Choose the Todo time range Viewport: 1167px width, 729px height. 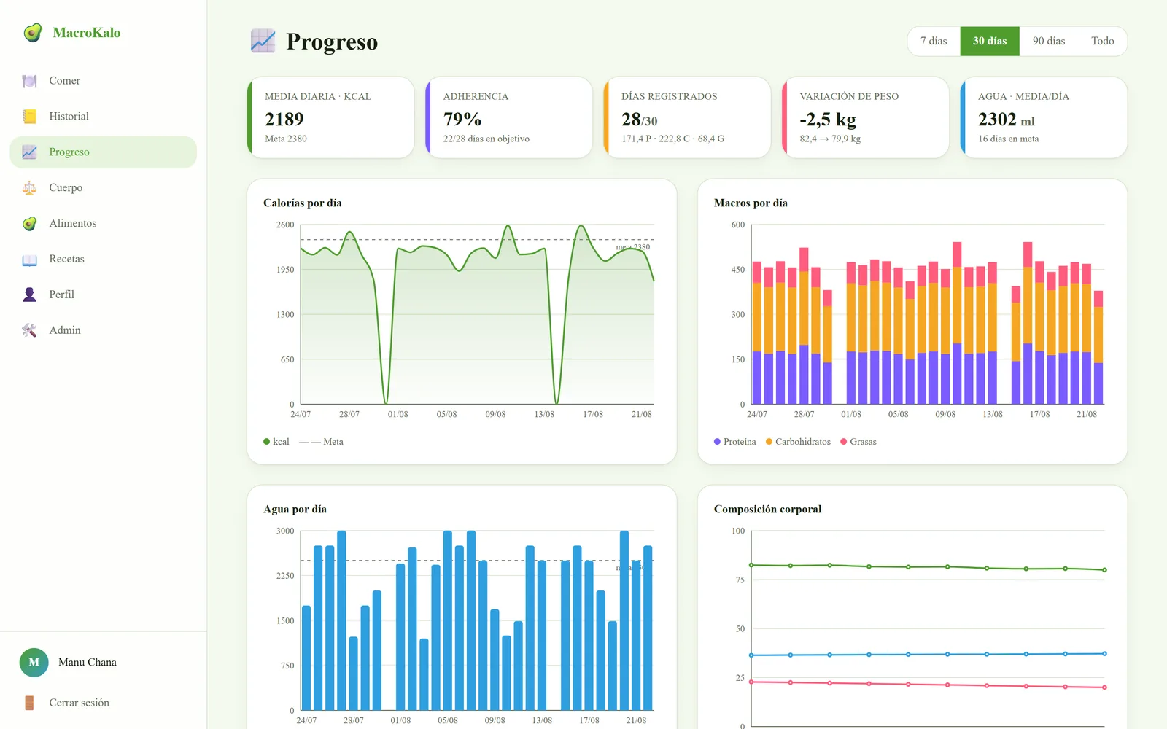(x=1102, y=41)
